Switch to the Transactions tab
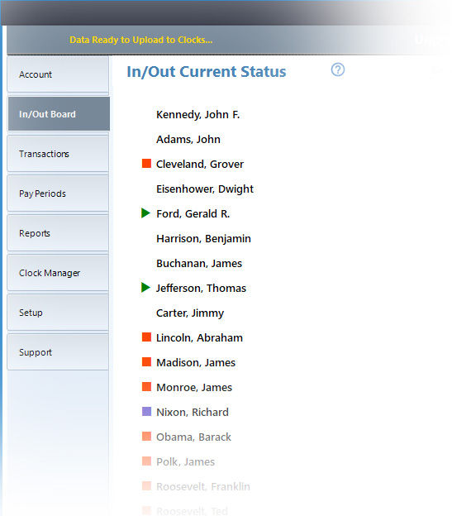Image resolution: width=452 pixels, height=516 pixels. click(x=58, y=154)
